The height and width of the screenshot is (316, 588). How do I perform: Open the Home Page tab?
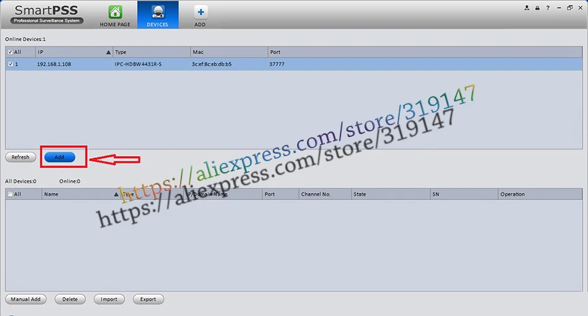click(x=115, y=15)
